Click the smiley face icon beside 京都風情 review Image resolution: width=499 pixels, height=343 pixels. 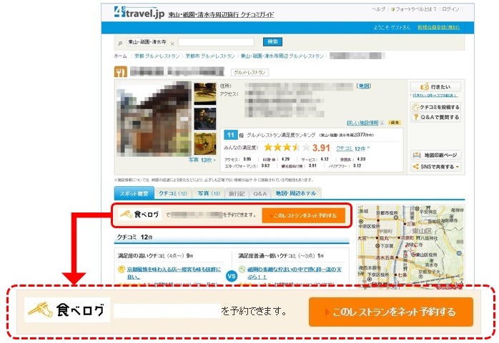[x=122, y=270]
